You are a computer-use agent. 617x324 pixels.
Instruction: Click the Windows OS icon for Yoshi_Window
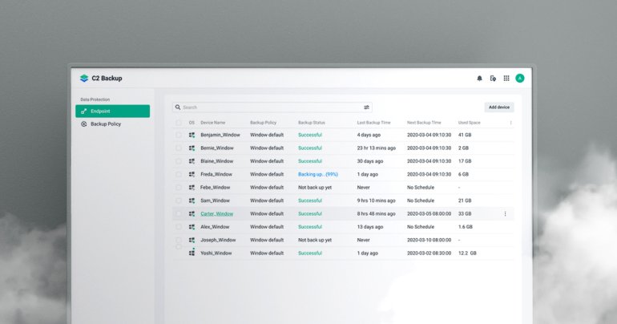tap(192, 253)
